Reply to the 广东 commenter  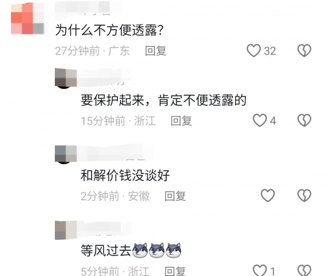156,51
